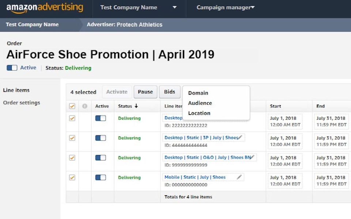The image size is (351, 219).
Task: Select Domain from the dropdown menu
Action: pyautogui.click(x=198, y=93)
